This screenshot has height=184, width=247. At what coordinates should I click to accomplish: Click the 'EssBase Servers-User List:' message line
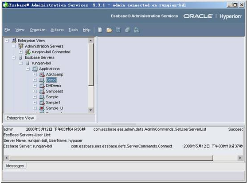(x=27, y=135)
